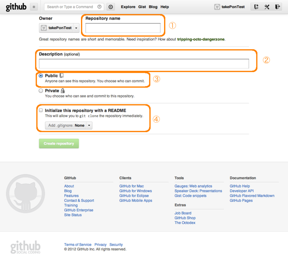Select the Public radio button
This screenshot has width=288, height=257.
tap(41, 76)
